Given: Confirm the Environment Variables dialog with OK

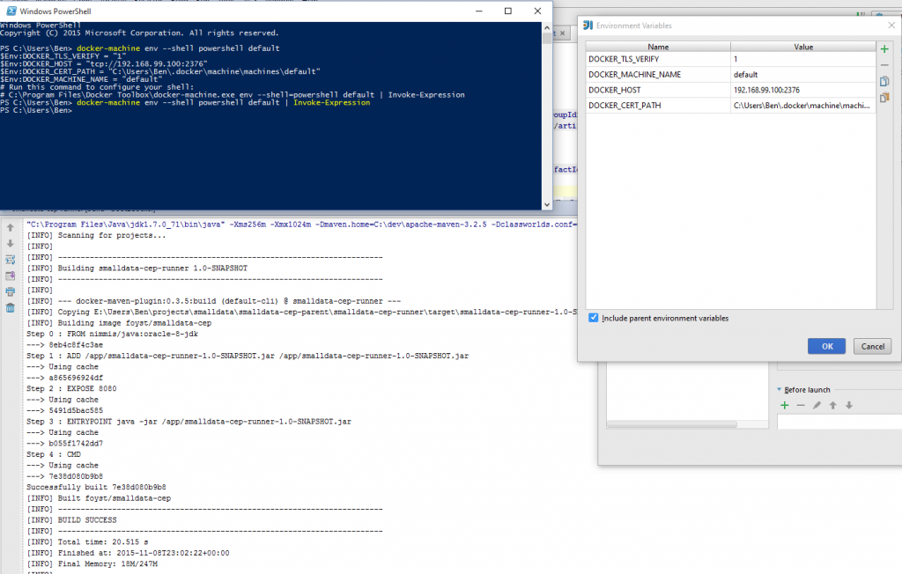Looking at the screenshot, I should (825, 346).
